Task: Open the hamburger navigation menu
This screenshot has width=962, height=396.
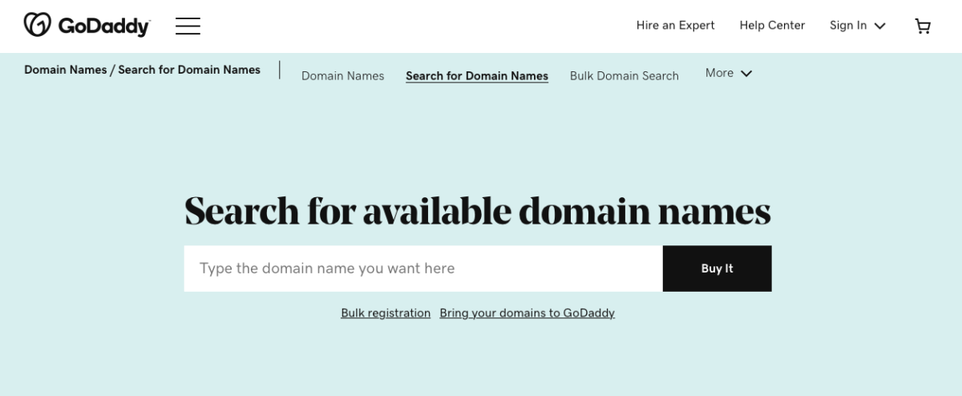Action: point(188,26)
